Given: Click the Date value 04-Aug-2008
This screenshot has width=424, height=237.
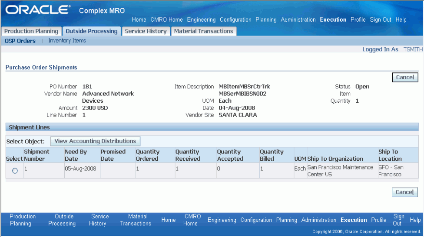Looking at the screenshot, I should [237, 108].
